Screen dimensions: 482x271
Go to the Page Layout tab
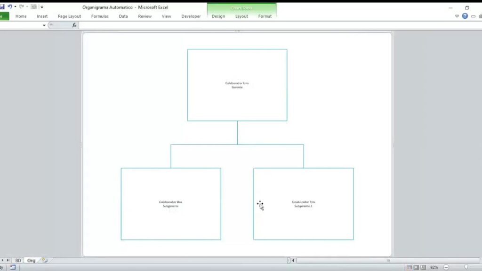(x=70, y=16)
